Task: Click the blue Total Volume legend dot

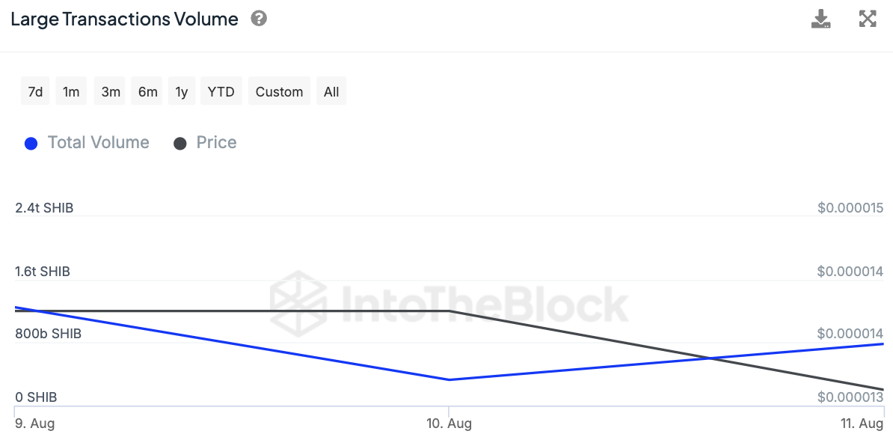Action: pos(31,144)
